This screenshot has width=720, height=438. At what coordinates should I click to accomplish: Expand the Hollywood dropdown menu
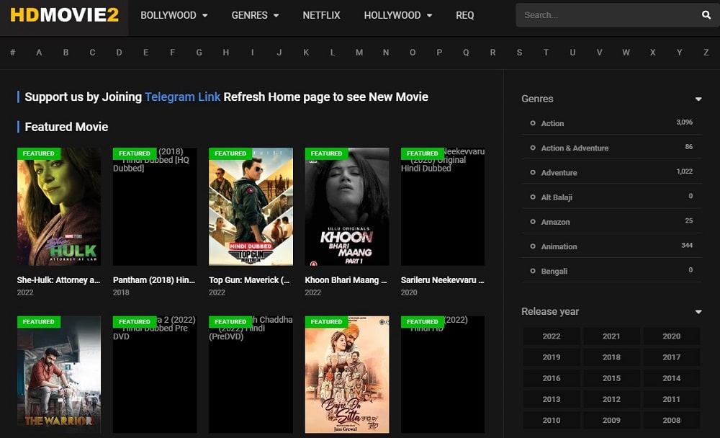coord(398,15)
